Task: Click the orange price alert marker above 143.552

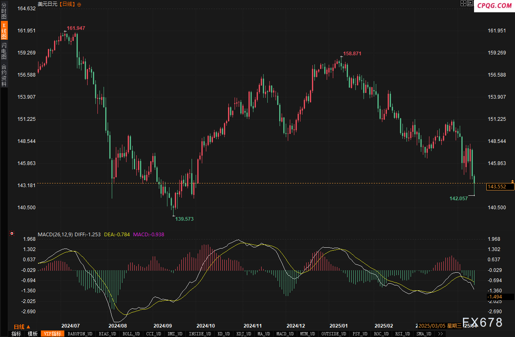Action: coord(513,181)
